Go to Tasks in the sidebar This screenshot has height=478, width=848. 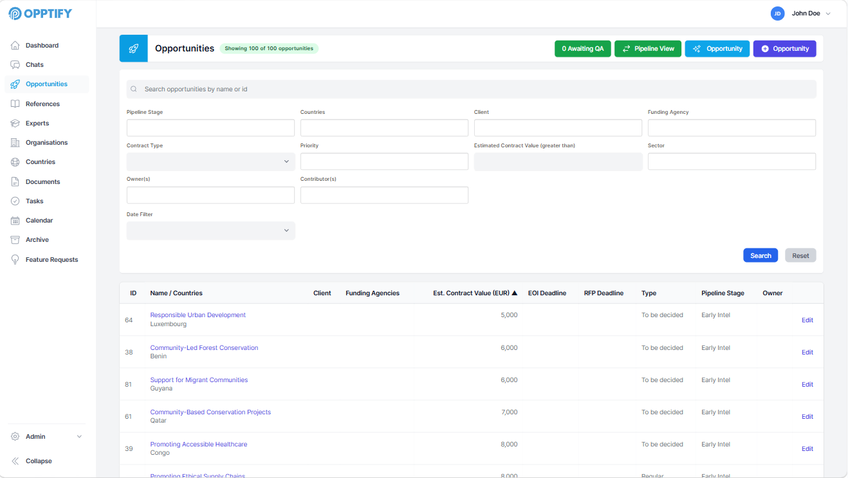35,201
